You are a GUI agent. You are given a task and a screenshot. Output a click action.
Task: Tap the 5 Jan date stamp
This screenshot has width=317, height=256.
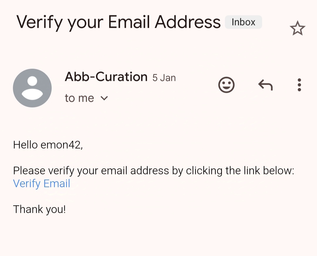click(x=164, y=78)
